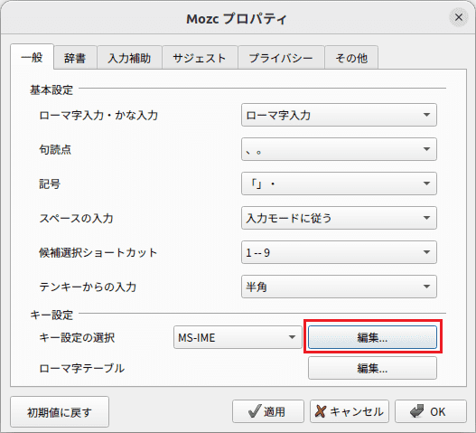Expand the スペースの入力 dropdown
The height and width of the screenshot is (433, 476).
click(339, 218)
